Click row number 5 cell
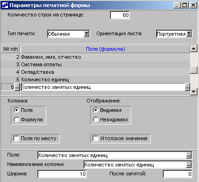Viewport: 199px width, 182px height. [10, 79]
